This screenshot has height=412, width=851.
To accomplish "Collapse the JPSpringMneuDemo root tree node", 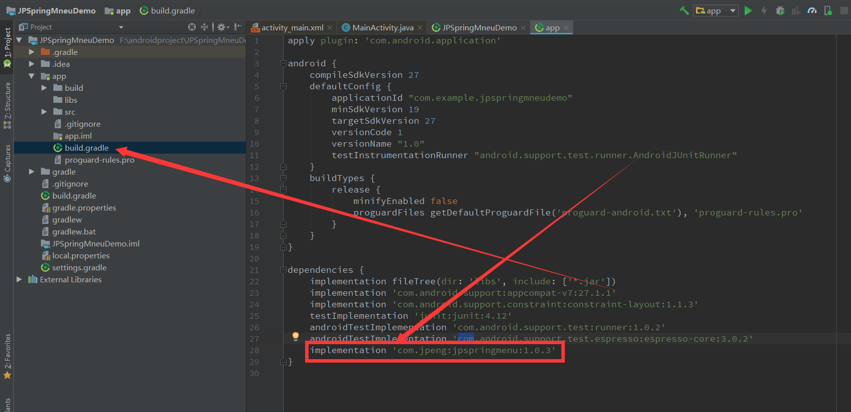I will coord(19,40).
